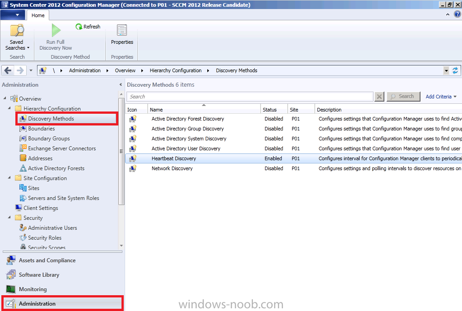462x311 pixels.
Task: Collapse the Administration navigation pane
Action: [x=121, y=84]
